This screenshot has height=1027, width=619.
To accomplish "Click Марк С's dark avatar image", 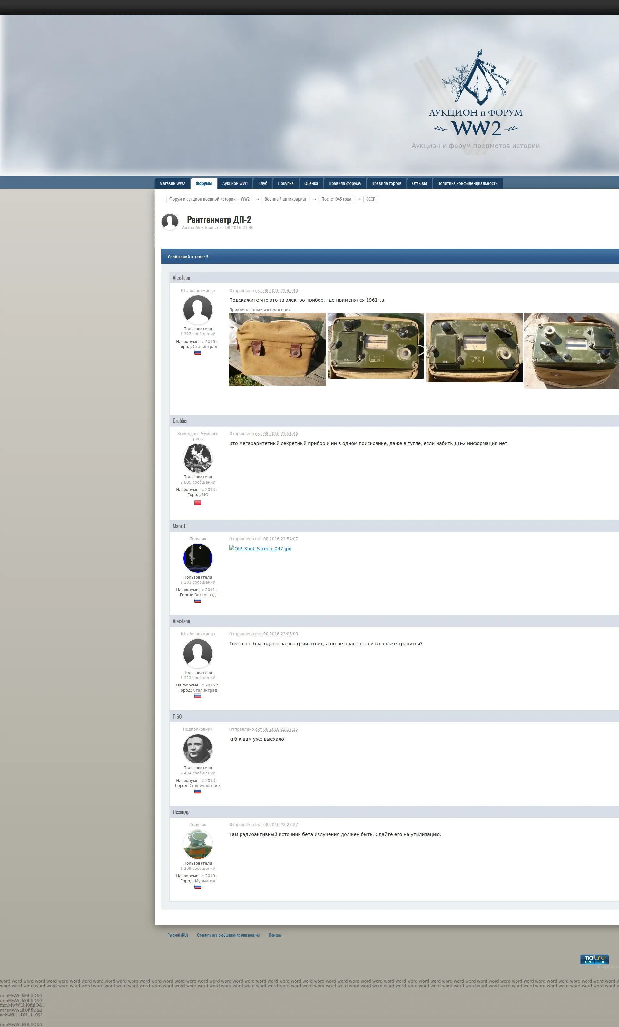I will tap(198, 558).
